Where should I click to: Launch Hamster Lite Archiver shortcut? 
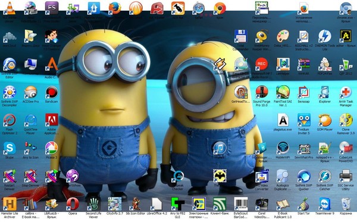tap(10, 204)
